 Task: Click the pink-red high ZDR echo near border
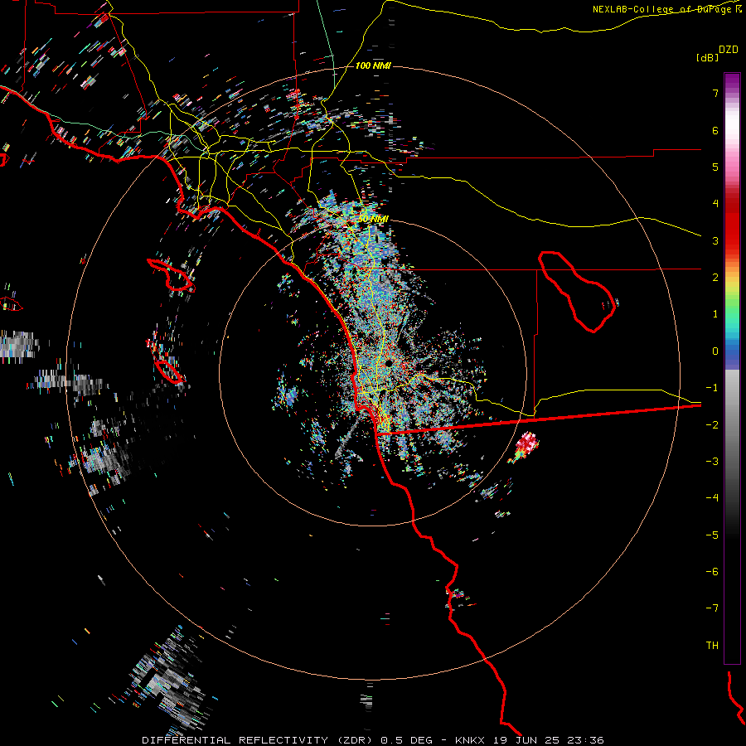[x=526, y=443]
